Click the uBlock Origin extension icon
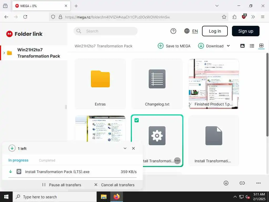This screenshot has height=202, width=269. pyautogui.click(x=244, y=17)
